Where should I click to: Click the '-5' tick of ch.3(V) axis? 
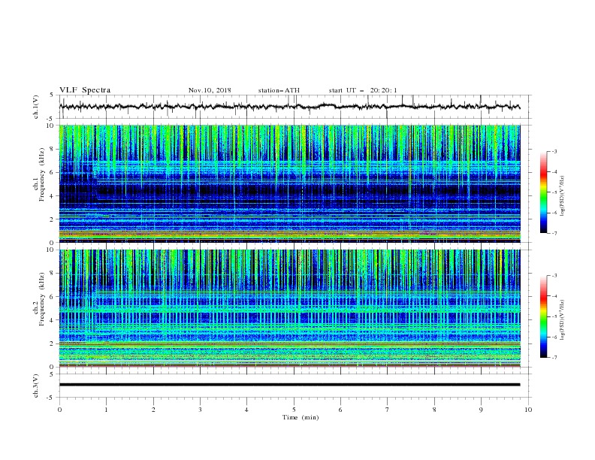click(50, 398)
